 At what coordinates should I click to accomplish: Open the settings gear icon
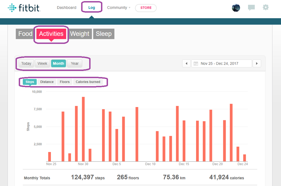coord(266,8)
